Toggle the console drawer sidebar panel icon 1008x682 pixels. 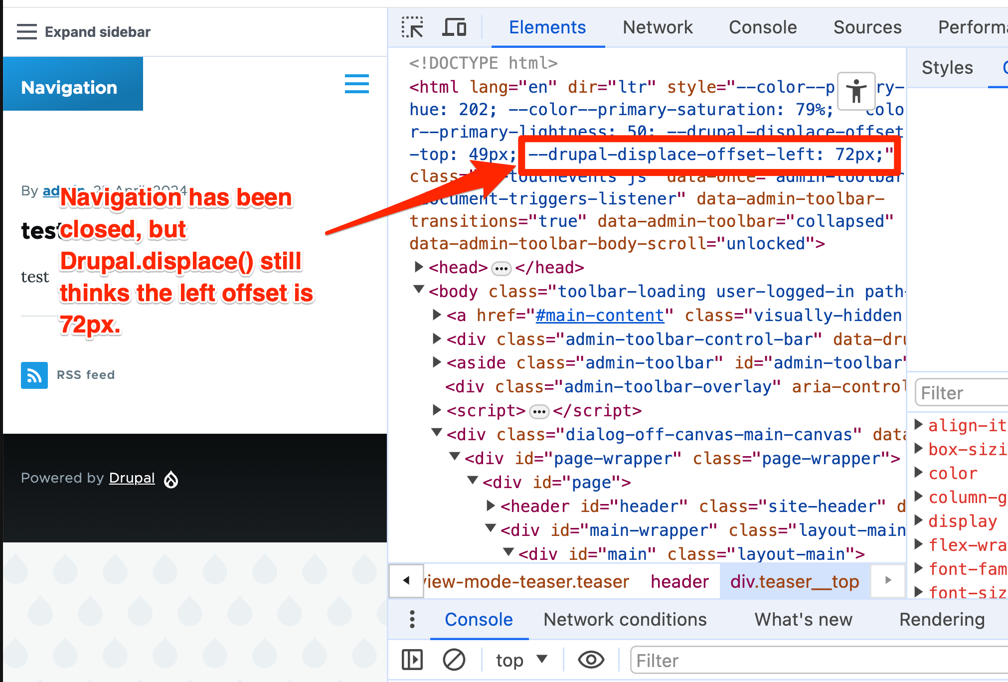click(x=412, y=659)
